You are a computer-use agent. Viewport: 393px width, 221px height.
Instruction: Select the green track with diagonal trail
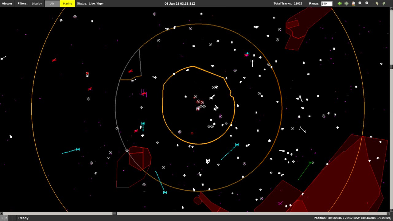click(310, 163)
